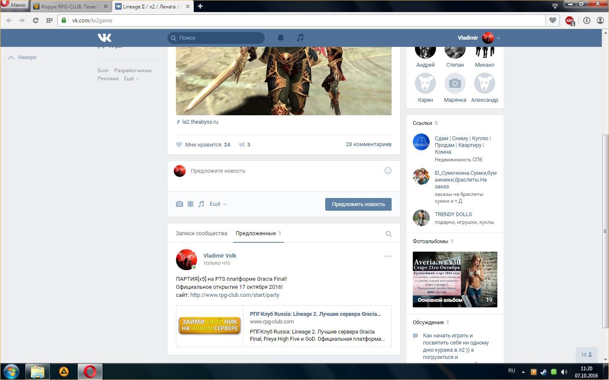This screenshot has width=609, height=380.
Task: Toggle the Opera bookmark heart icon
Action: (552, 20)
